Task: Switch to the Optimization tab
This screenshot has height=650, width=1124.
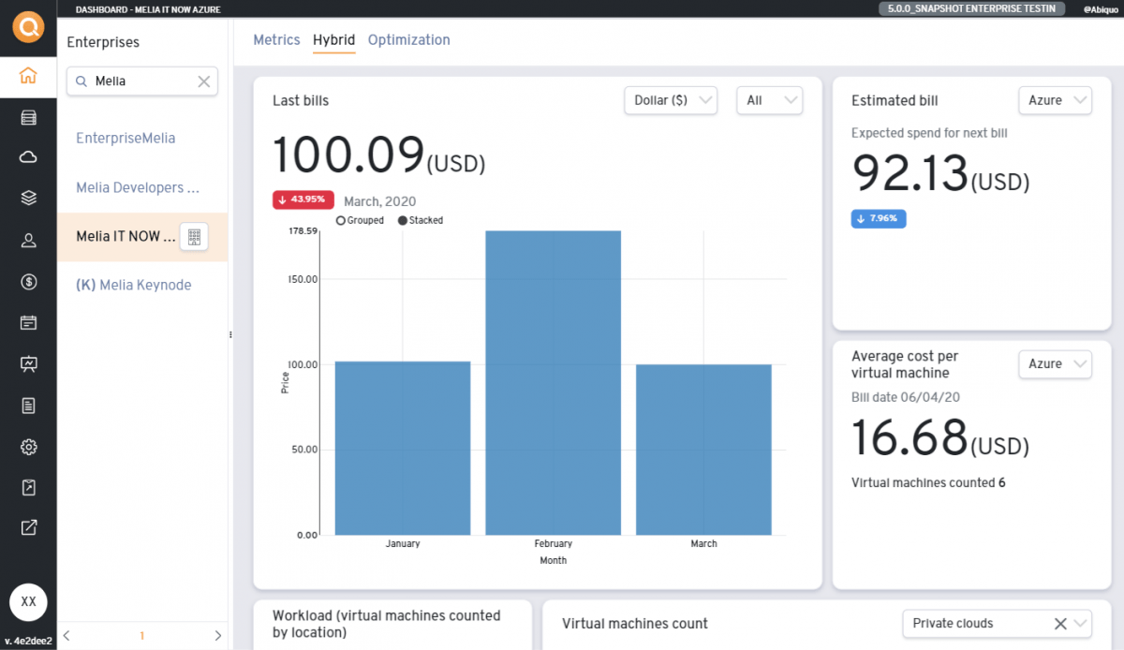Action: click(x=408, y=40)
